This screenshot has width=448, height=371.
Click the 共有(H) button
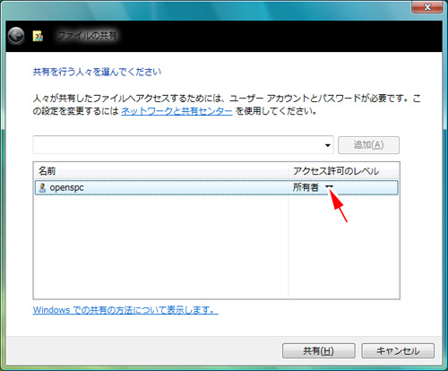(x=319, y=350)
